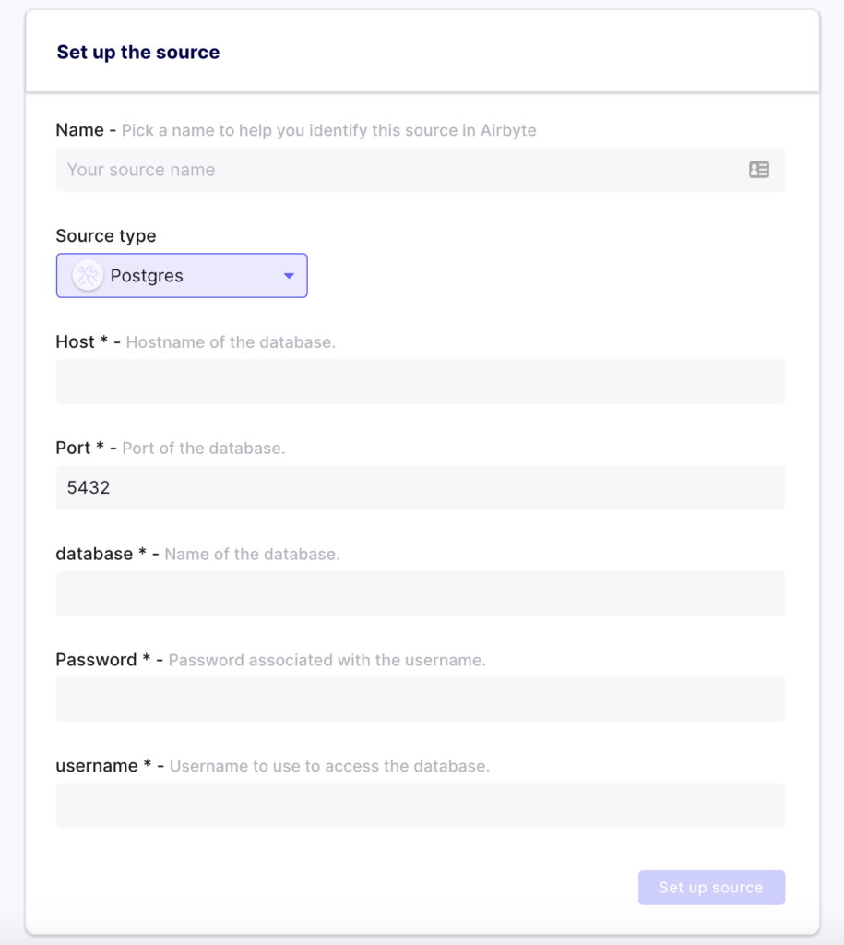The height and width of the screenshot is (945, 844).
Task: Expand the Source type dropdown arrow
Action: pos(289,276)
